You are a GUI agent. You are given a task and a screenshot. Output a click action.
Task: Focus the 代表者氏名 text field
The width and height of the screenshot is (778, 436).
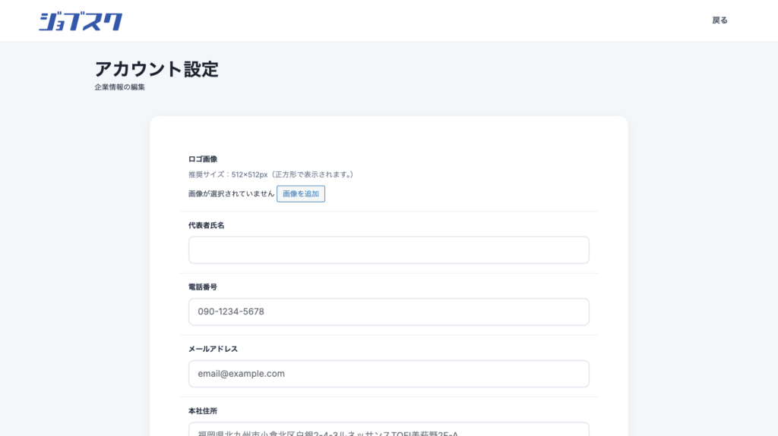point(388,250)
